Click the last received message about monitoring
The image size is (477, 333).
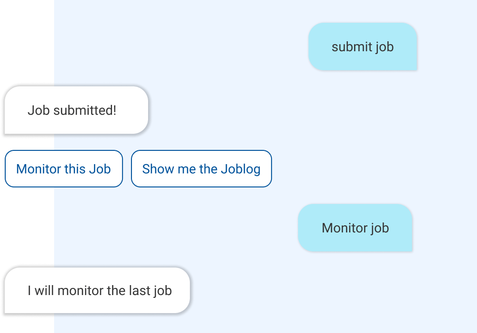(x=97, y=290)
